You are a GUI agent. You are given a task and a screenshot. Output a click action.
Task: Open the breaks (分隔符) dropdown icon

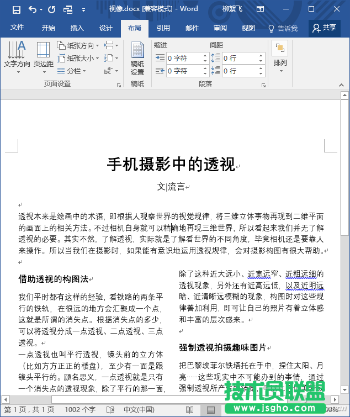(111, 45)
